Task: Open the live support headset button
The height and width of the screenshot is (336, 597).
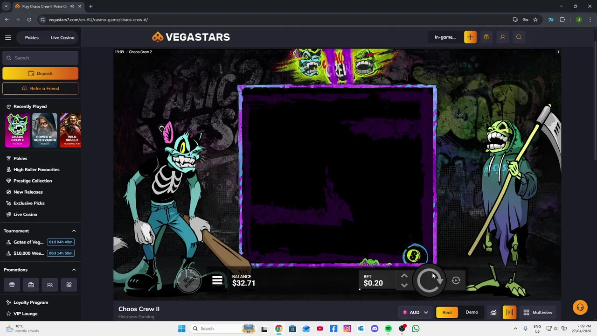Action: tap(580, 308)
